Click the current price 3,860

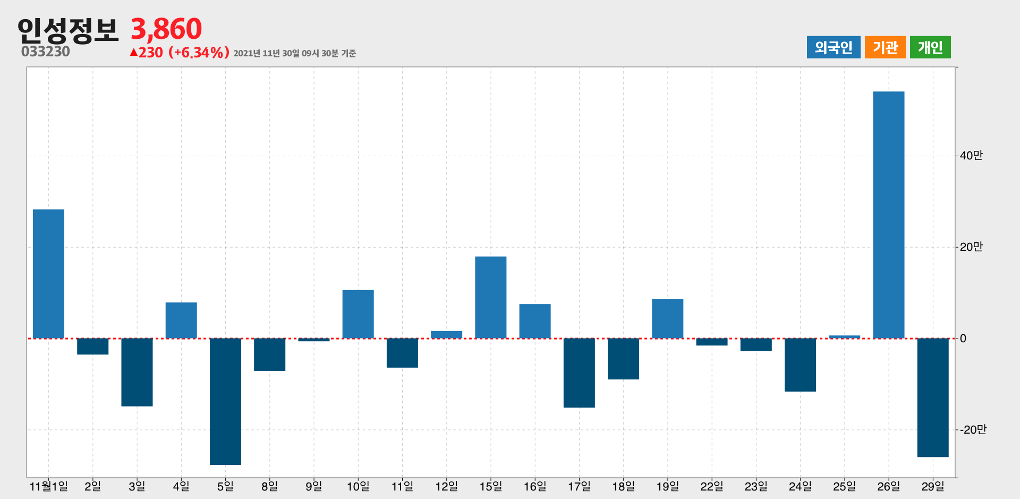(x=166, y=29)
